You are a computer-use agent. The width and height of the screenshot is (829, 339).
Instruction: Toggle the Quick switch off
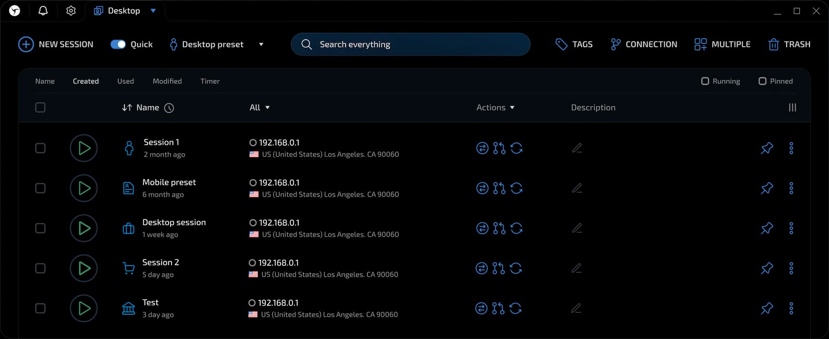point(118,44)
